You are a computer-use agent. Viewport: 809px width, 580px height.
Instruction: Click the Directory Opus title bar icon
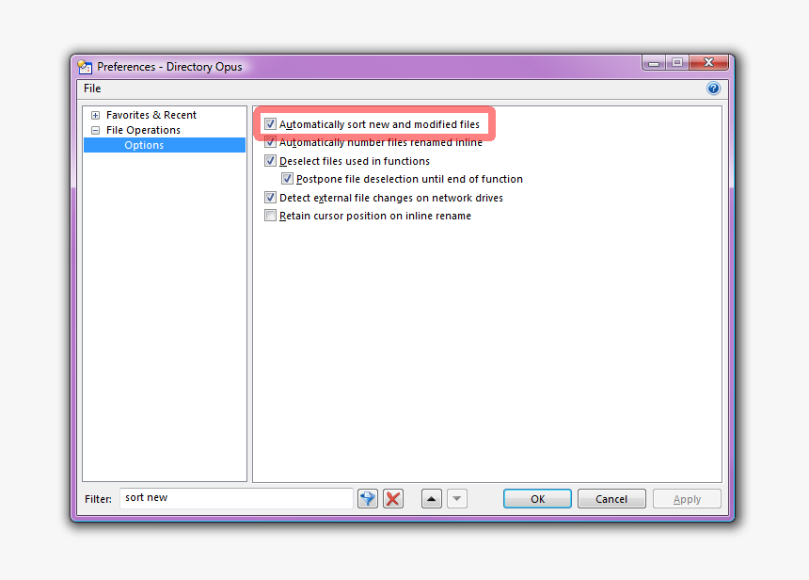pos(85,67)
